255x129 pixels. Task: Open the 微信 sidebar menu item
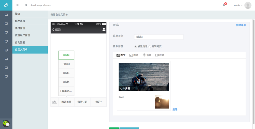[30, 14]
